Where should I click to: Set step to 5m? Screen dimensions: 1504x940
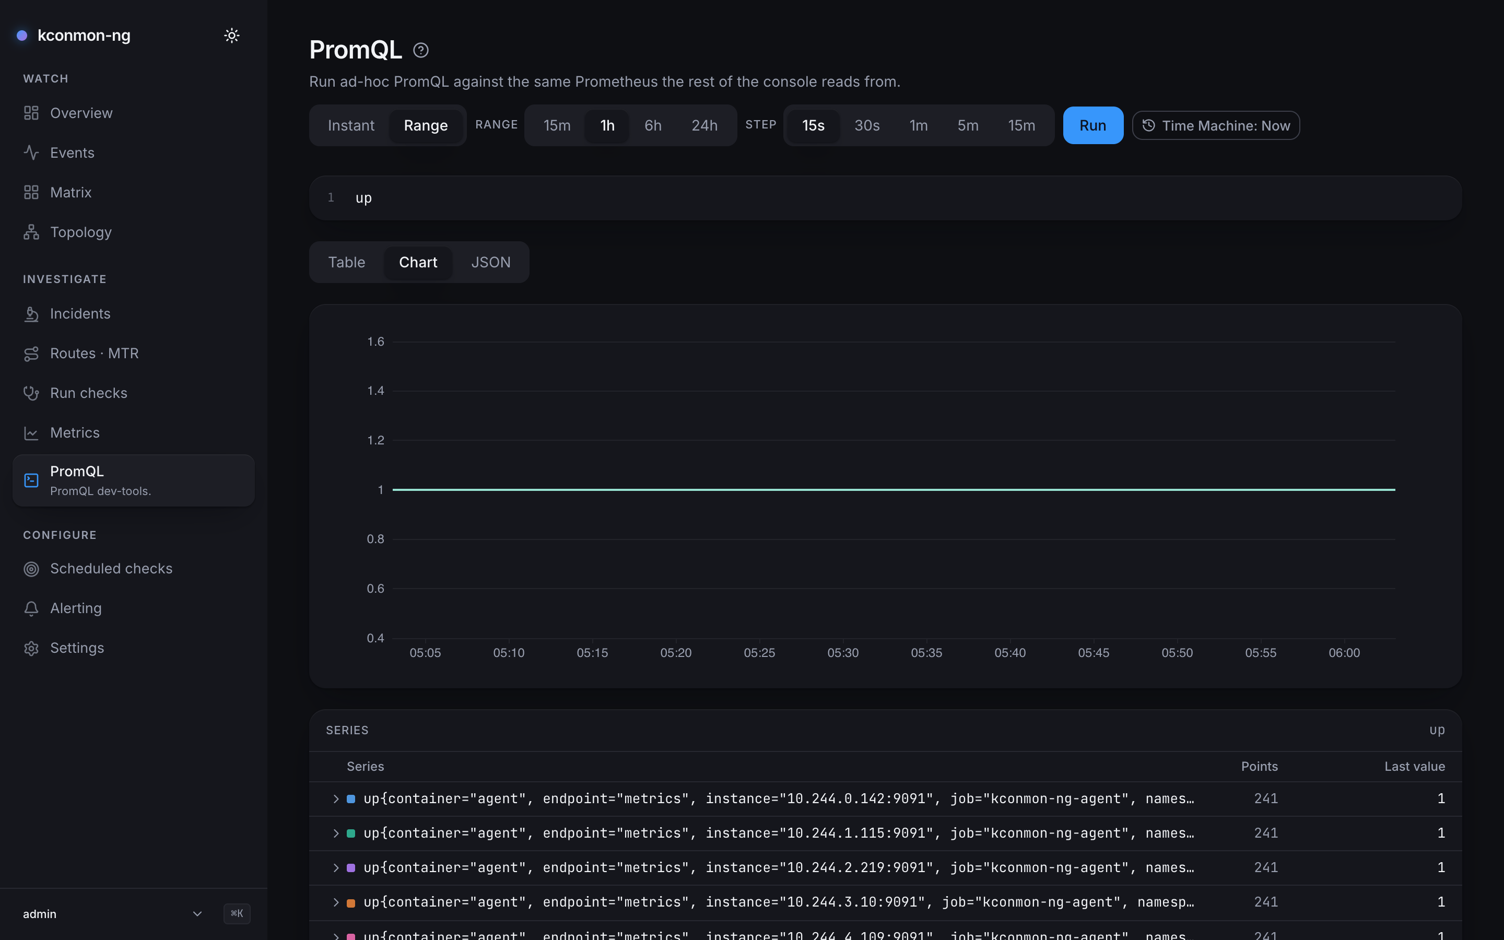(x=968, y=125)
